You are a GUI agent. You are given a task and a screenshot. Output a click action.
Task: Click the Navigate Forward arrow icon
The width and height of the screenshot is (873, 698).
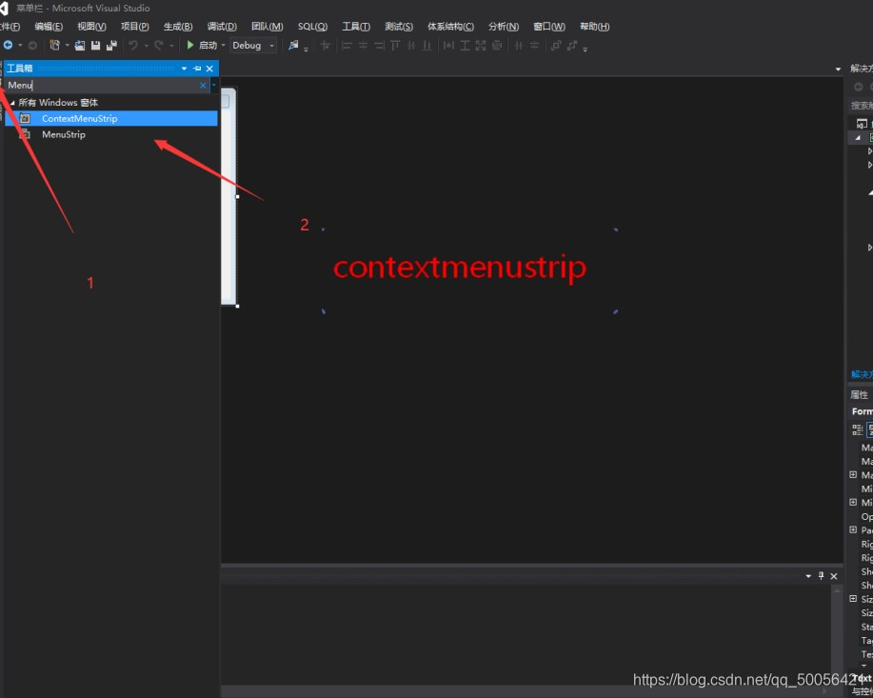point(33,45)
